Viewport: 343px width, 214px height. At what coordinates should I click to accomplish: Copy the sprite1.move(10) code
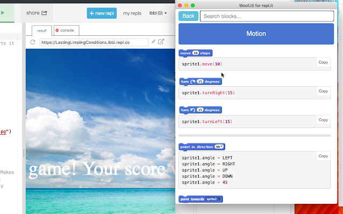323,63
